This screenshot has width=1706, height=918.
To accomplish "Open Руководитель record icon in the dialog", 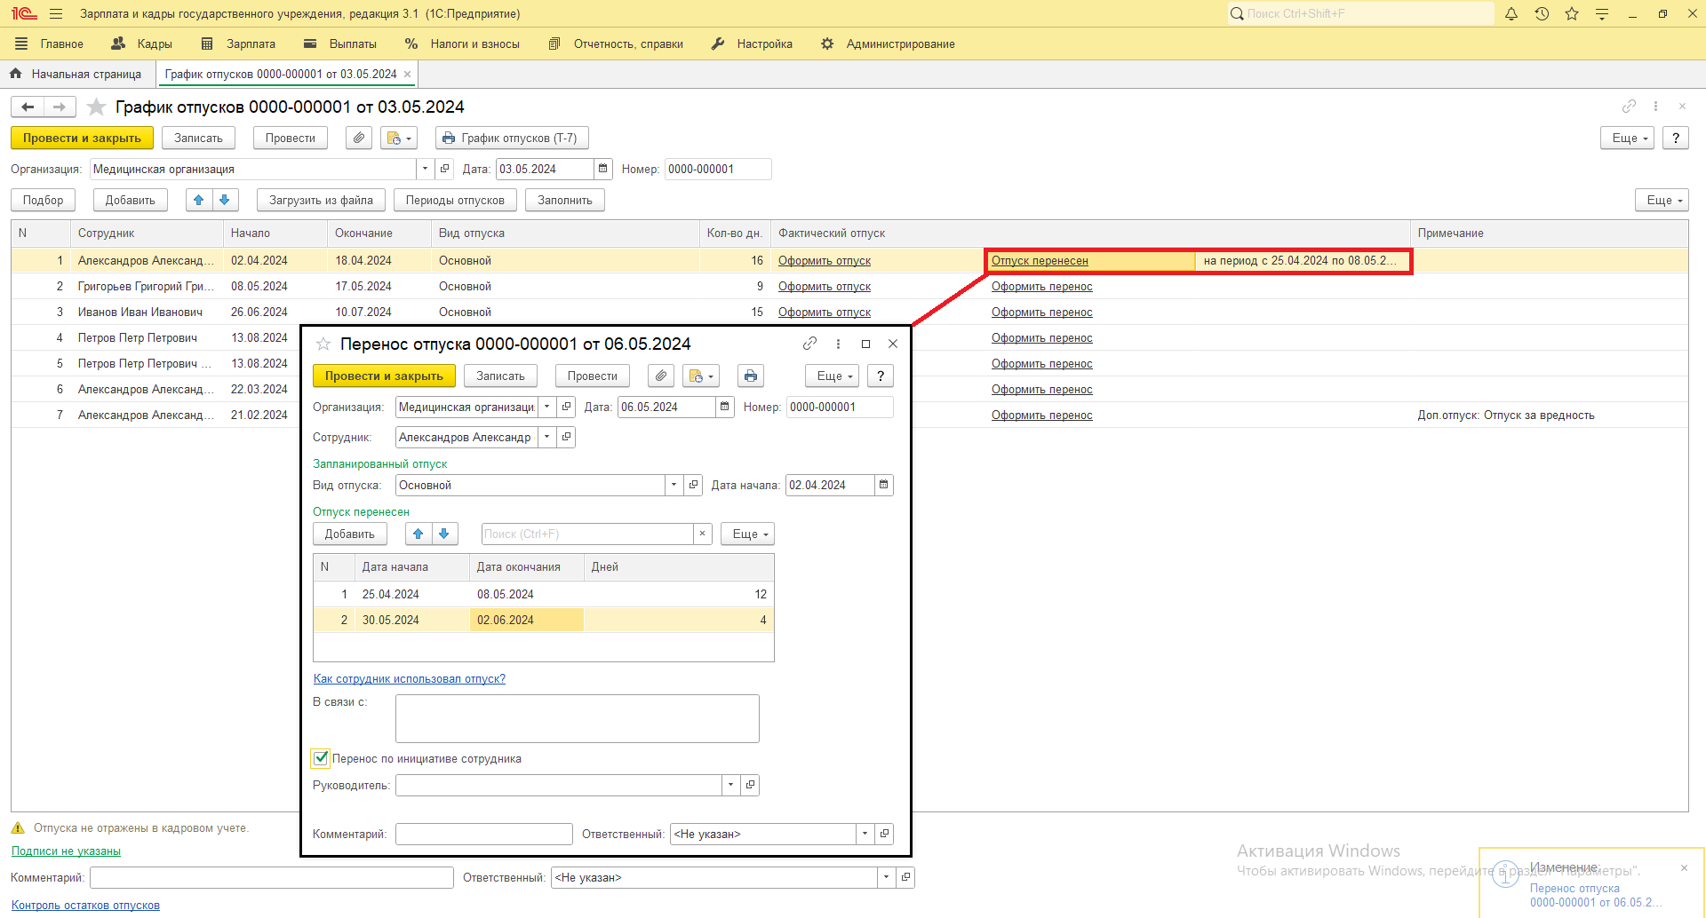I will point(751,786).
